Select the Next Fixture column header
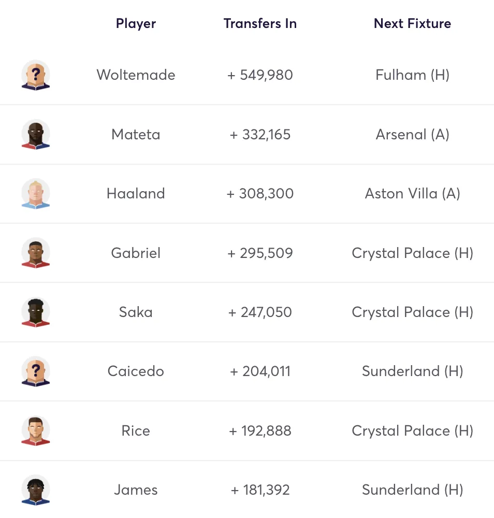The width and height of the screenshot is (494, 518). [412, 23]
